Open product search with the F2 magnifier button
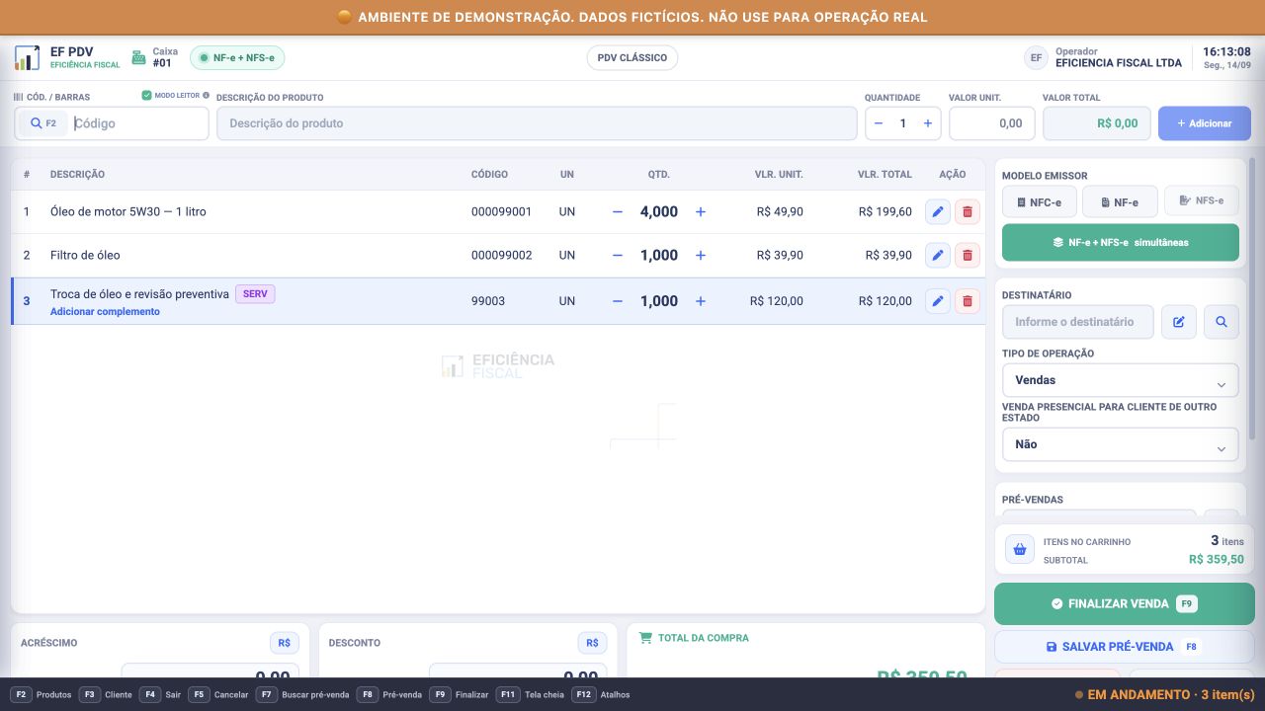The image size is (1265, 711). (43, 123)
